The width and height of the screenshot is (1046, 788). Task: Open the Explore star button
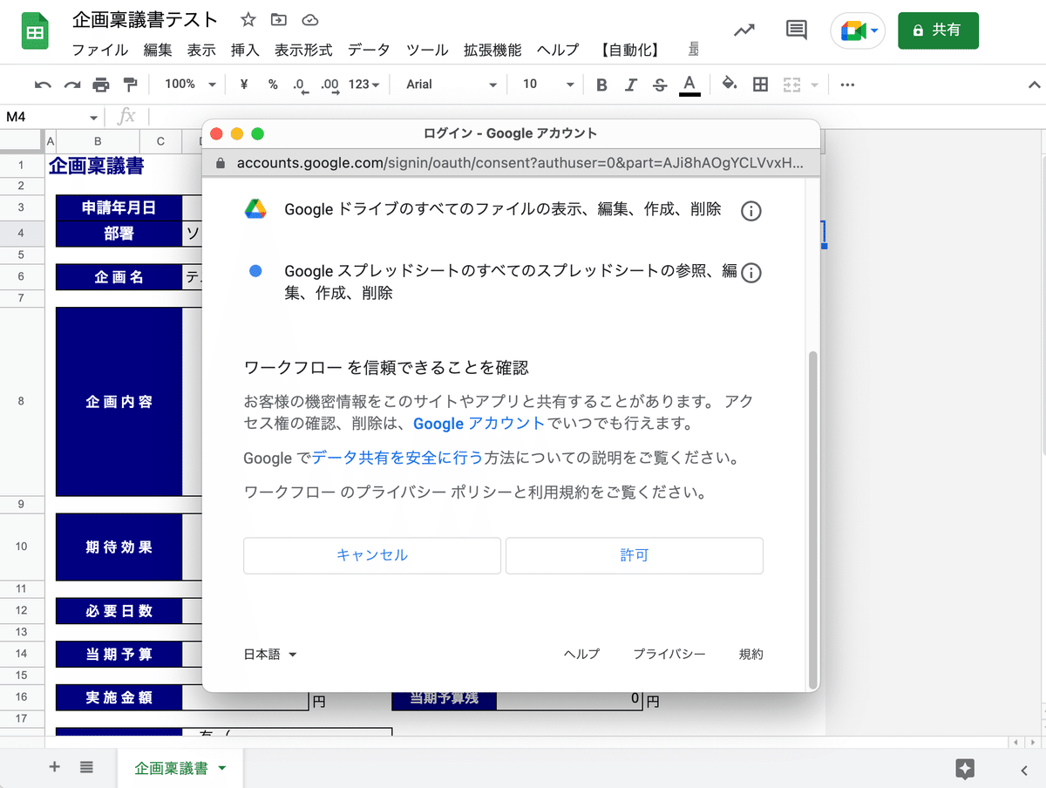coord(965,768)
